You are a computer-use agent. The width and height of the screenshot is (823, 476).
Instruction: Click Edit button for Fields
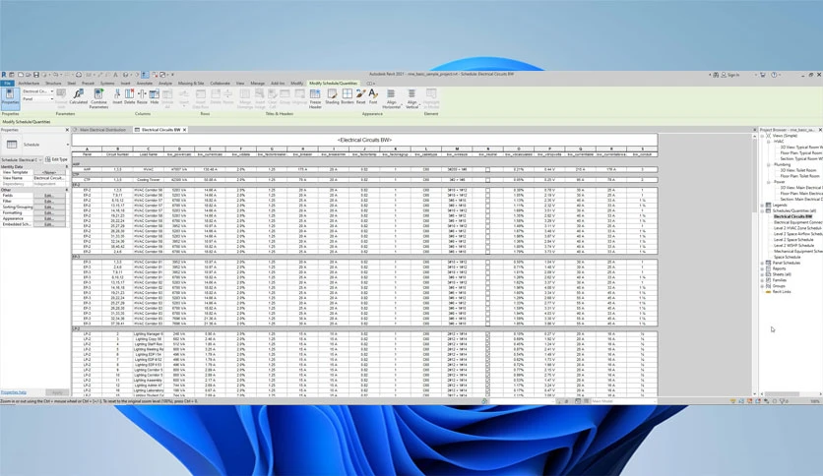(49, 196)
